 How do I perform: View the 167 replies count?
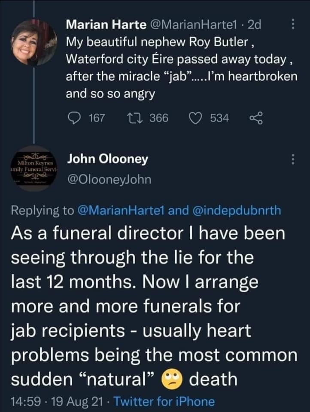click(x=97, y=117)
